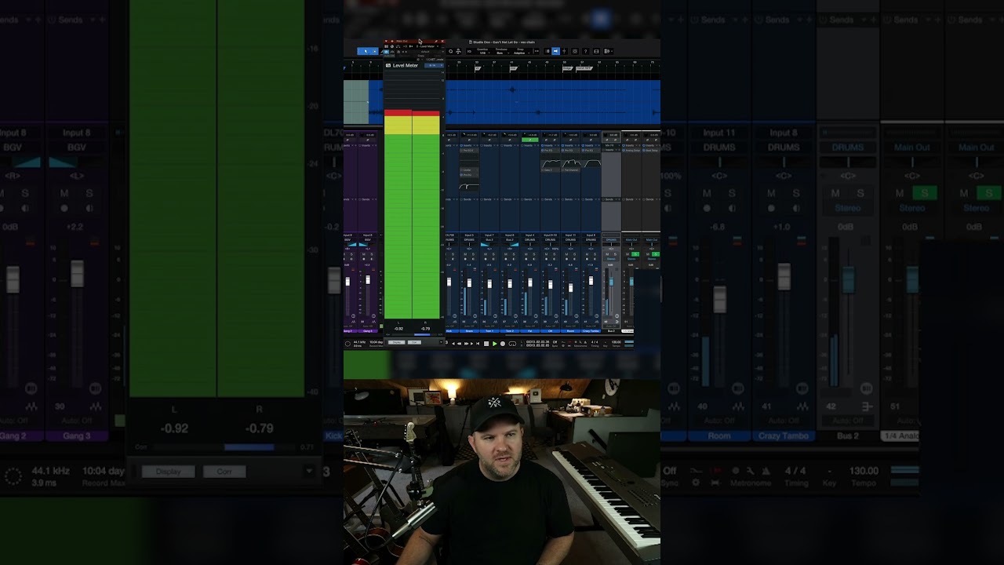Click the 130.00 tempo field
This screenshot has width=1004, height=565.
tap(616, 342)
